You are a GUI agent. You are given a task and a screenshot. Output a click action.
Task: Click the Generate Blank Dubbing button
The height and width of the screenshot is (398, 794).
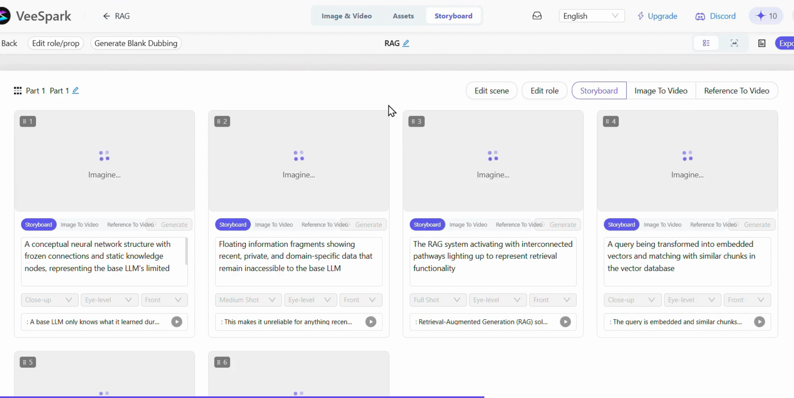tap(136, 43)
